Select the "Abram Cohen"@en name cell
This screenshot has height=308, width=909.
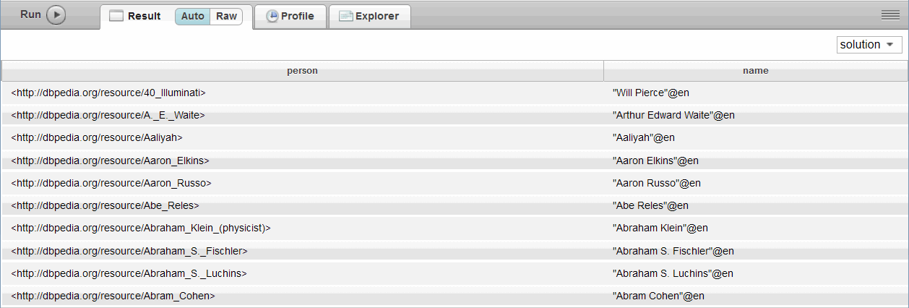pyautogui.click(x=658, y=296)
